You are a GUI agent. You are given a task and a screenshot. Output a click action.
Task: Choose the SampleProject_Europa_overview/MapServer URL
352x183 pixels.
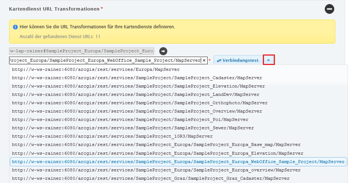[x=179, y=170]
